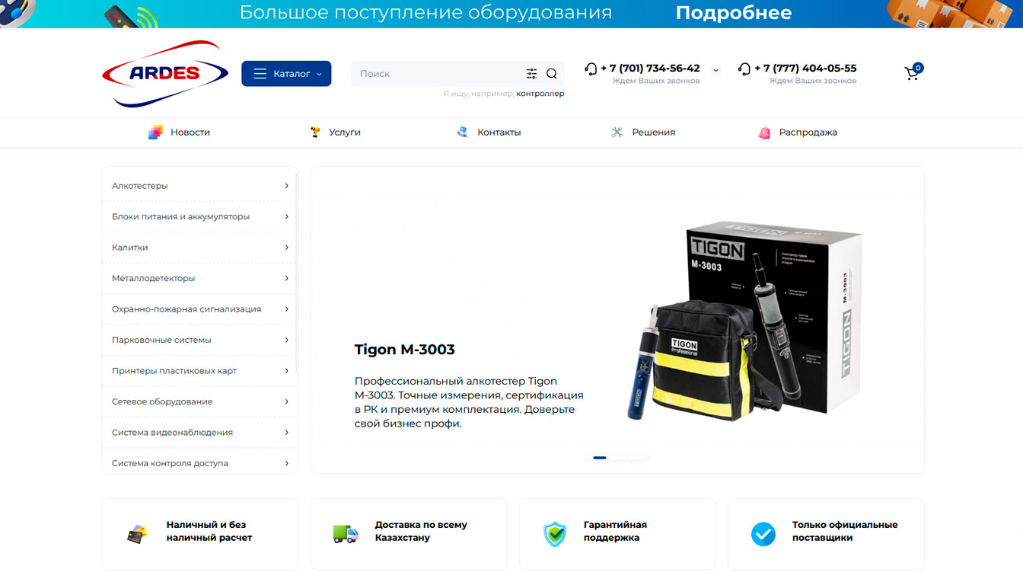
Task: Expand Сетевое оборудование arrow
Action: coord(287,401)
